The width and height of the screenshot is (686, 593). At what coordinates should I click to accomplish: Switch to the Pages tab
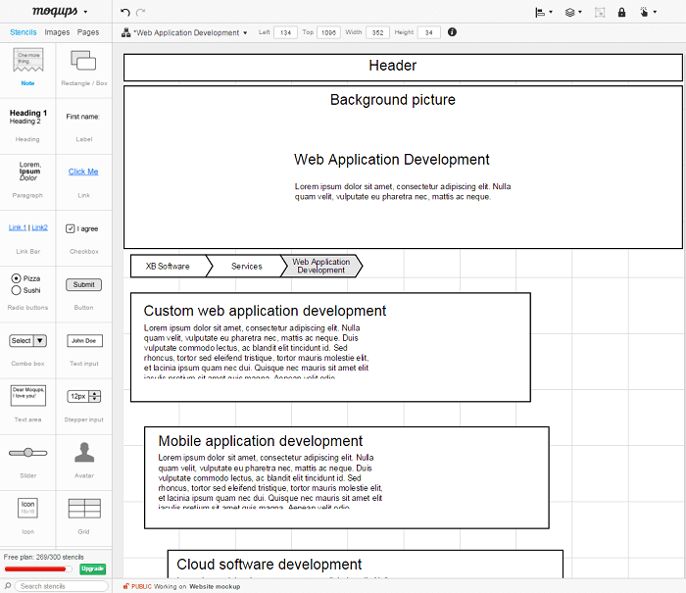pyautogui.click(x=88, y=32)
